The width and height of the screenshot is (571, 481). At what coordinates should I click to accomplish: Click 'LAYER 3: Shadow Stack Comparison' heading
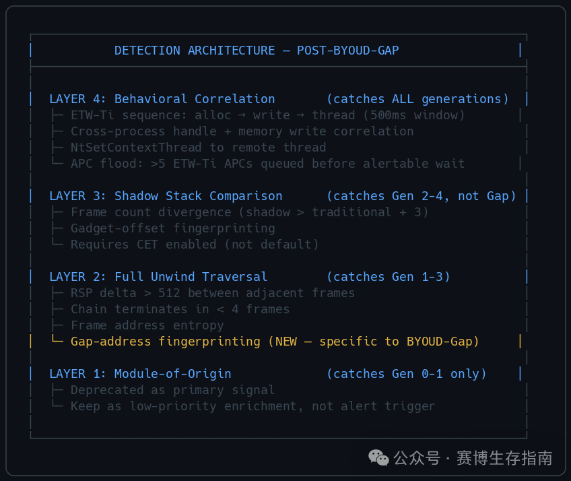pyautogui.click(x=166, y=196)
